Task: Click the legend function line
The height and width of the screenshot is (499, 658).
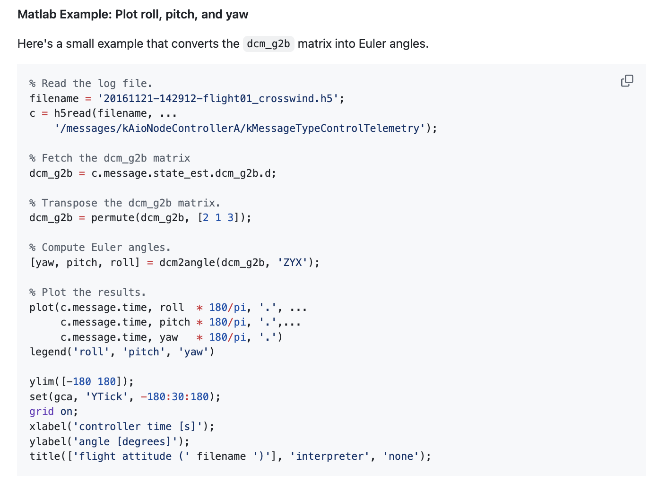Action: [121, 352]
